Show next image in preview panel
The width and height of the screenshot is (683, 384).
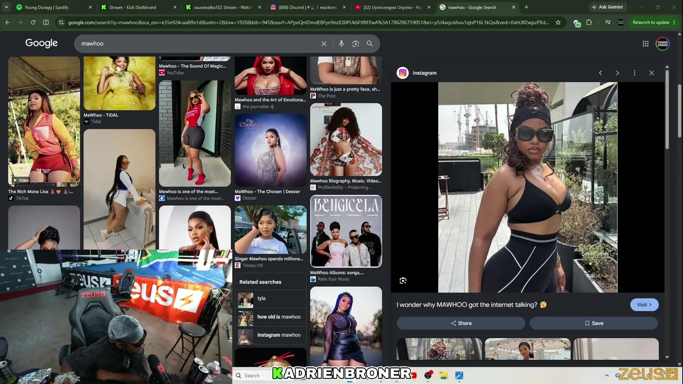click(617, 73)
